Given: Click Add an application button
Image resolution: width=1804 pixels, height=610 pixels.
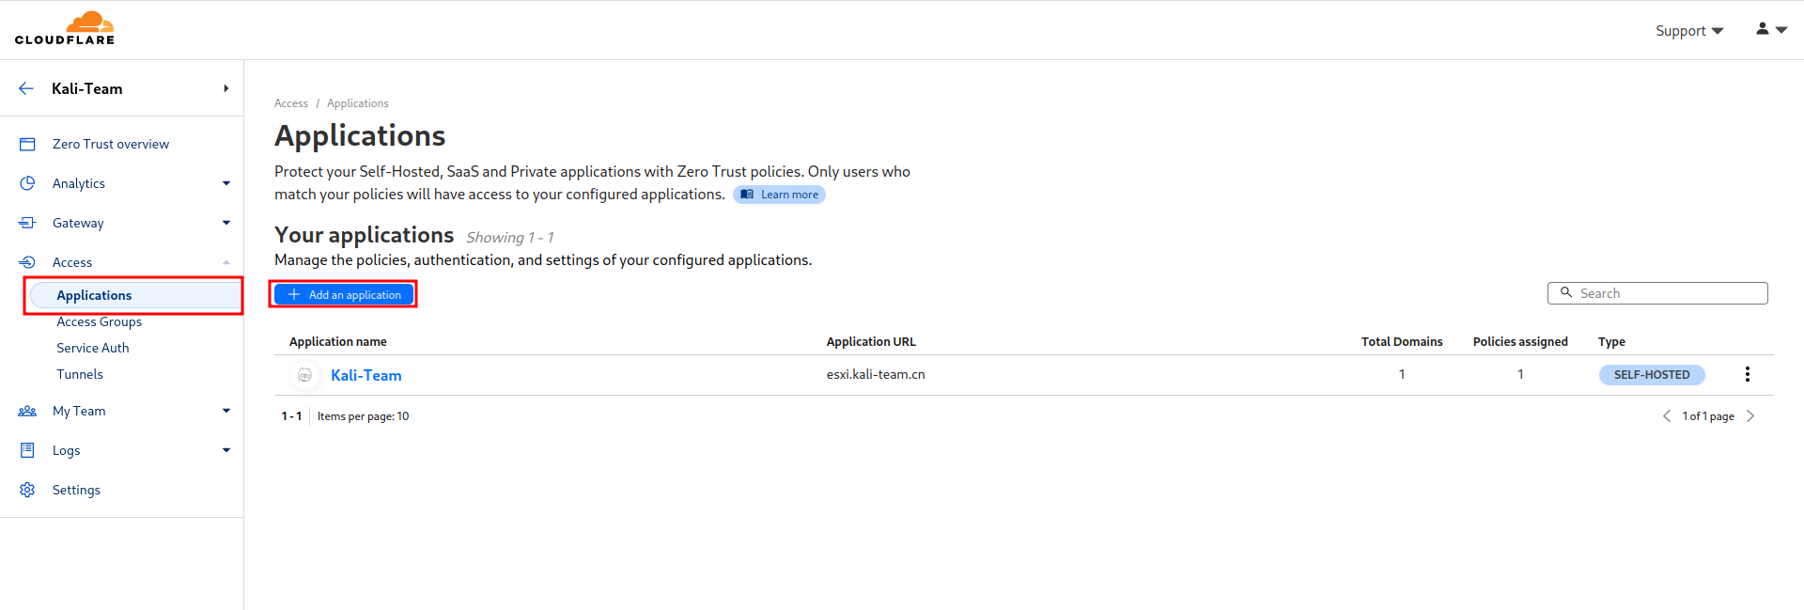Looking at the screenshot, I should tap(344, 294).
